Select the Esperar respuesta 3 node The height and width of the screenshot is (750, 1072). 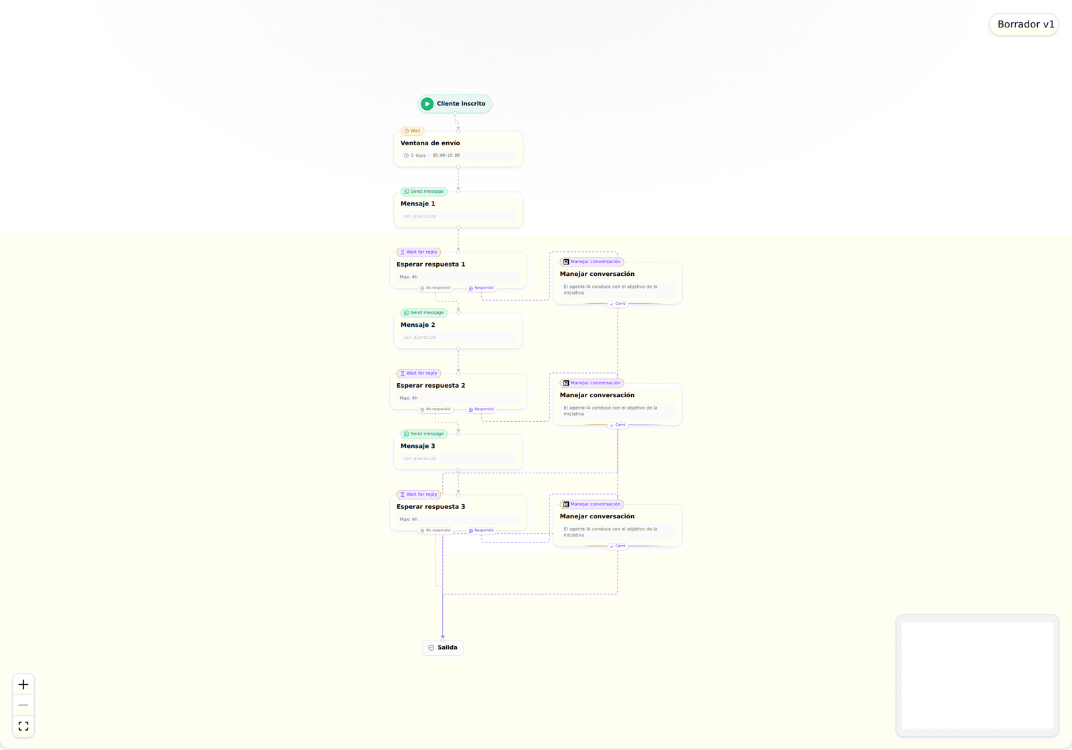pyautogui.click(x=458, y=512)
